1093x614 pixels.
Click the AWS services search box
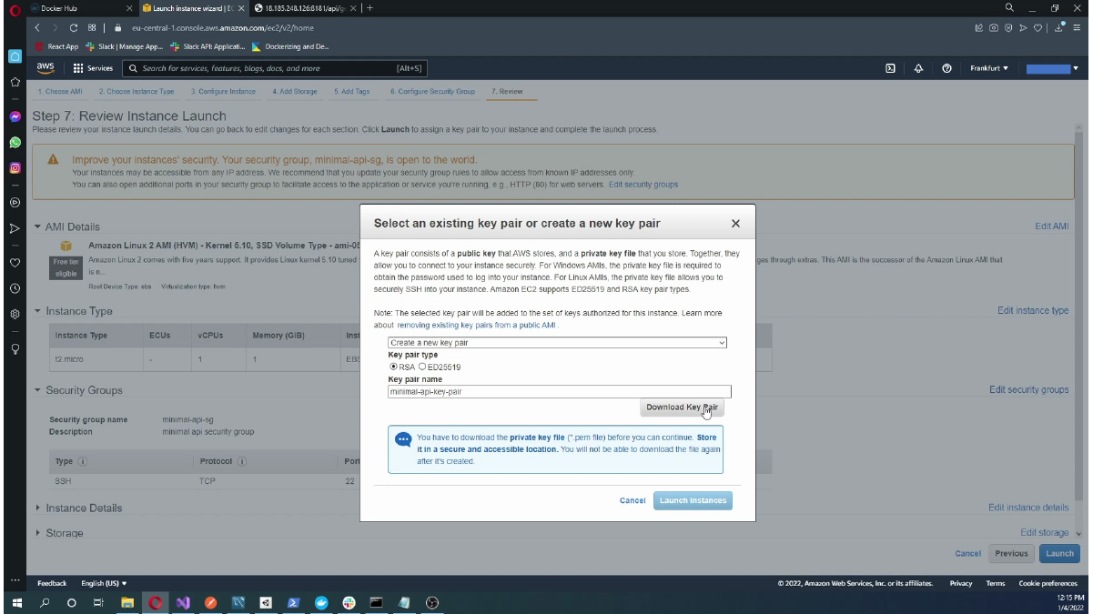tap(274, 68)
